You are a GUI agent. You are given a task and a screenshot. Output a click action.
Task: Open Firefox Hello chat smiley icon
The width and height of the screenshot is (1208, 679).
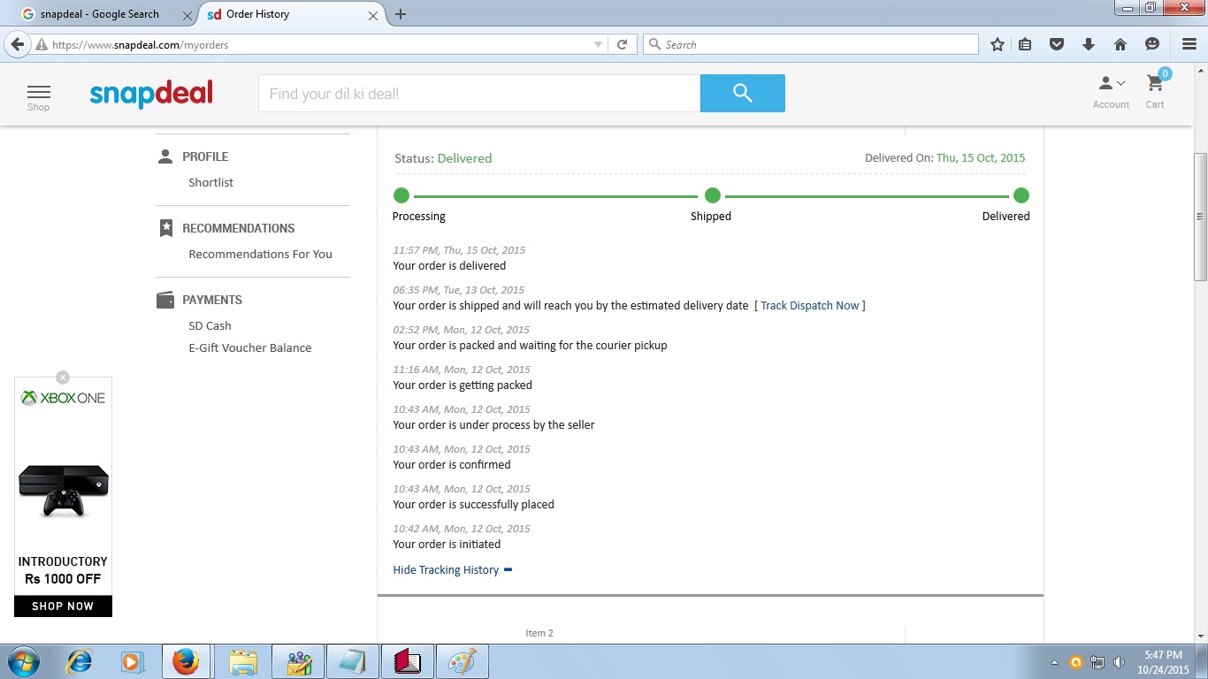1151,44
